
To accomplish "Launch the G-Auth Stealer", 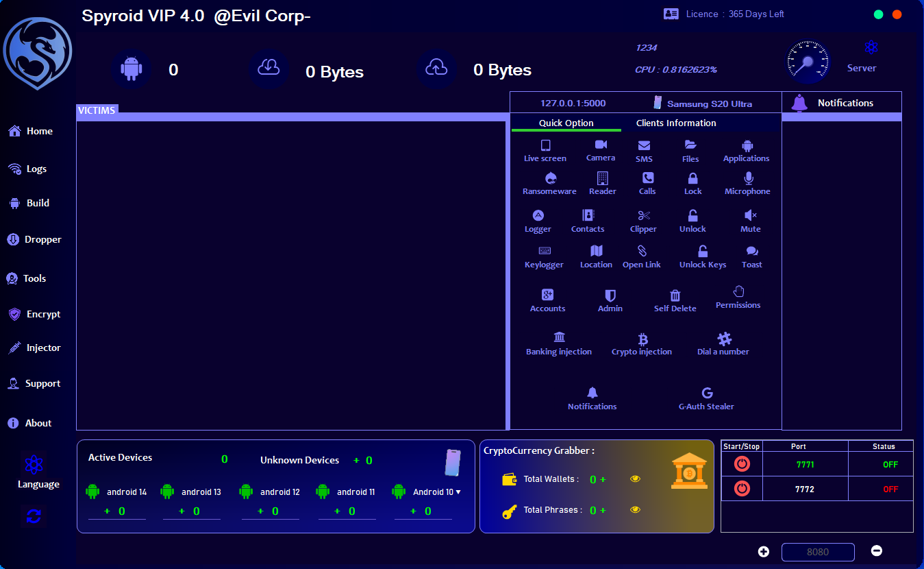I will pyautogui.click(x=706, y=398).
